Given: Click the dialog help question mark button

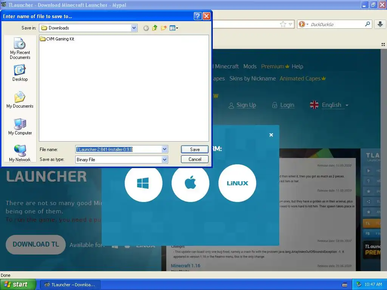Looking at the screenshot, I should pyautogui.click(x=198, y=16).
